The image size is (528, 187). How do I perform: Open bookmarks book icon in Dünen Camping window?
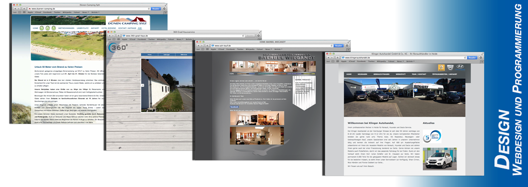click(20, 12)
